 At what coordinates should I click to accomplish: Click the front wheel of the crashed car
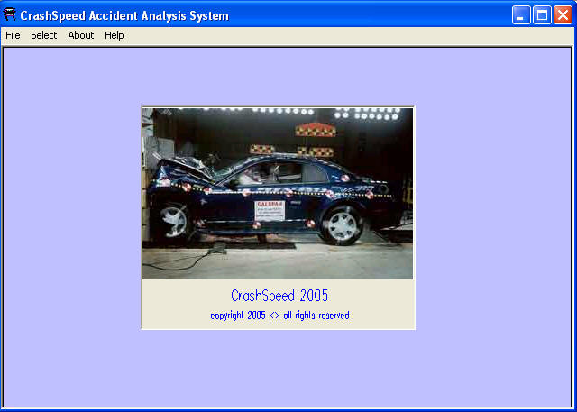[174, 221]
